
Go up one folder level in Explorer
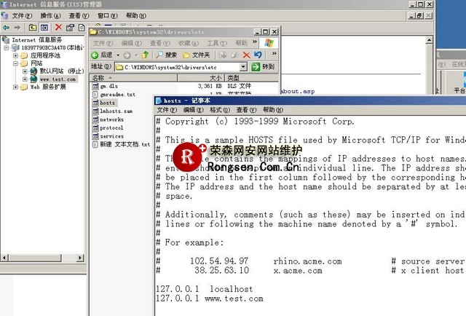coord(146,55)
